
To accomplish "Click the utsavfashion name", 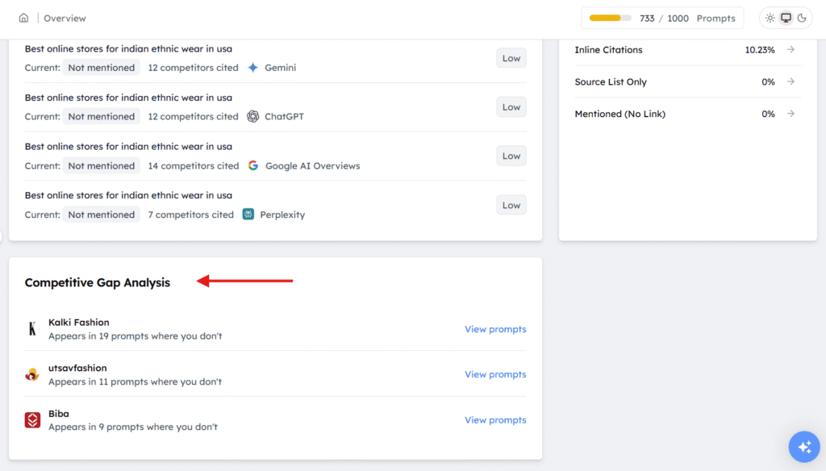I will point(77,368).
